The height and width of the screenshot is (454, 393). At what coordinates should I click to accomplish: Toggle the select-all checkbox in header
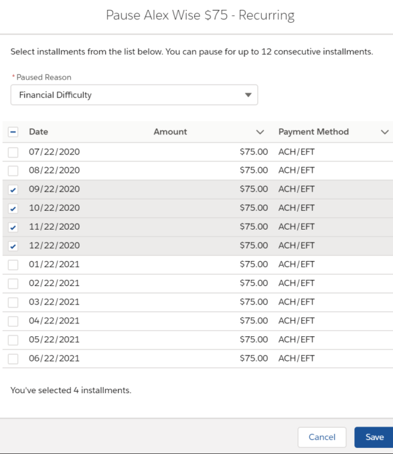pyautogui.click(x=13, y=132)
